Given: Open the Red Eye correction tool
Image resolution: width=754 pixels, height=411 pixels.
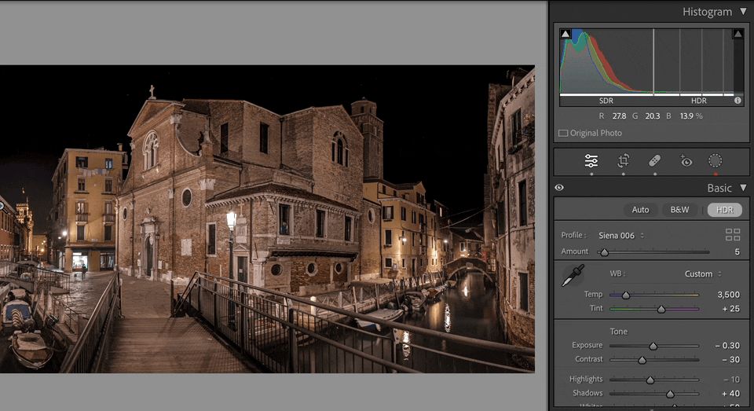Looking at the screenshot, I should click(686, 161).
